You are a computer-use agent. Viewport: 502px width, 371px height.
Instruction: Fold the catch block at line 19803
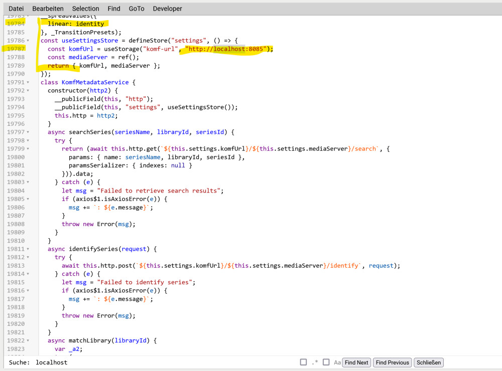28,182
